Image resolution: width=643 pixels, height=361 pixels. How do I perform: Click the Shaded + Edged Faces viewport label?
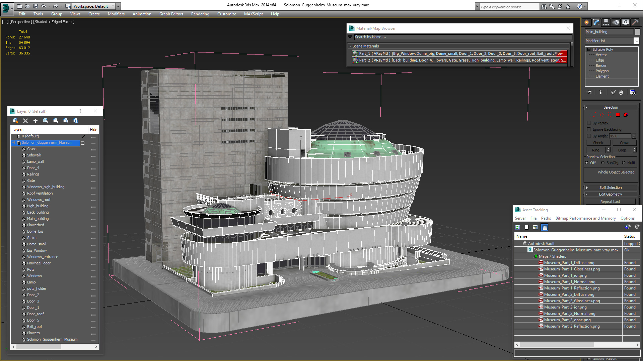coord(54,22)
